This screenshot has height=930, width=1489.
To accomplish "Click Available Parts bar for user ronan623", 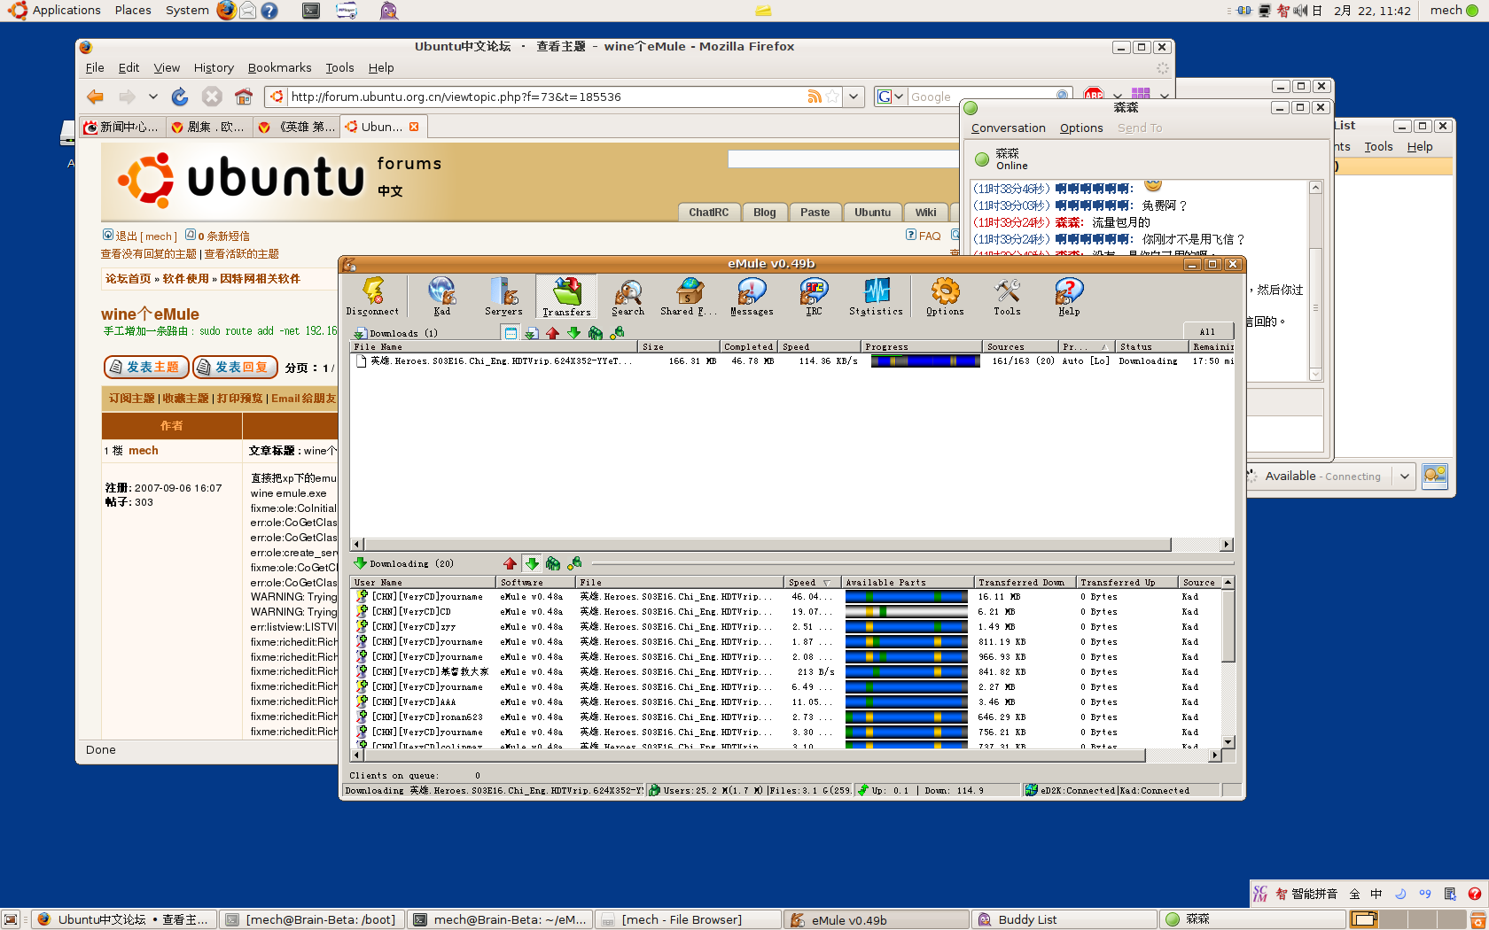I will [906, 717].
